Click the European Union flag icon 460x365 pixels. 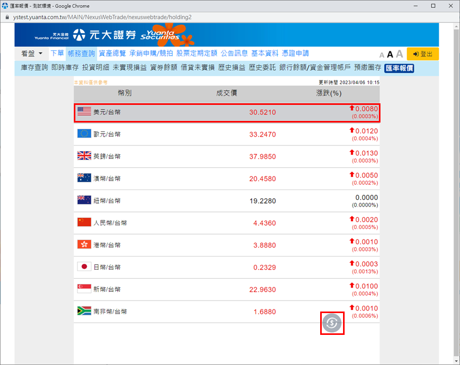click(x=84, y=133)
